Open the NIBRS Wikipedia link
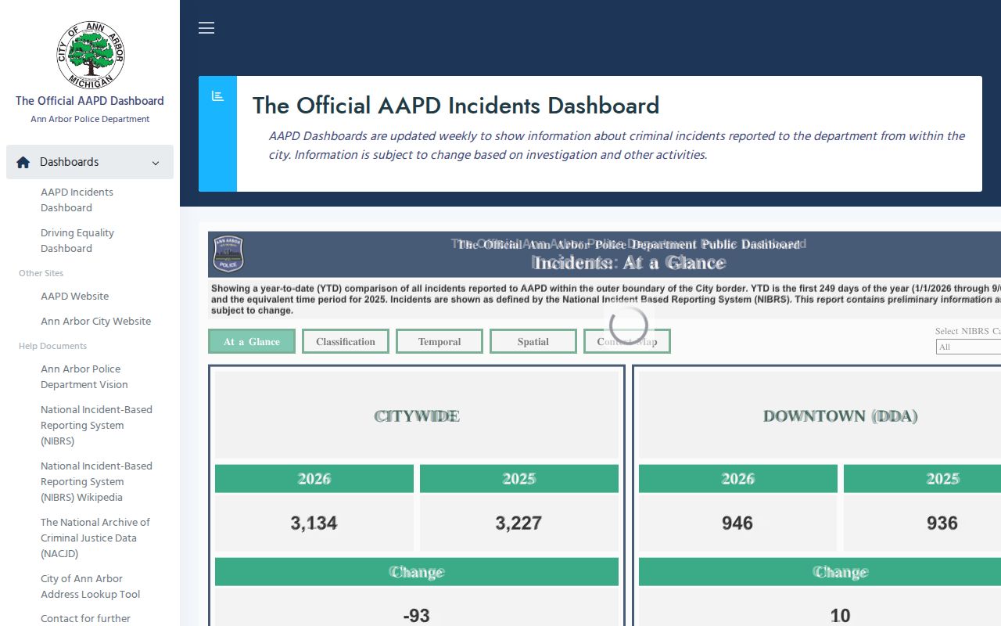 click(96, 481)
